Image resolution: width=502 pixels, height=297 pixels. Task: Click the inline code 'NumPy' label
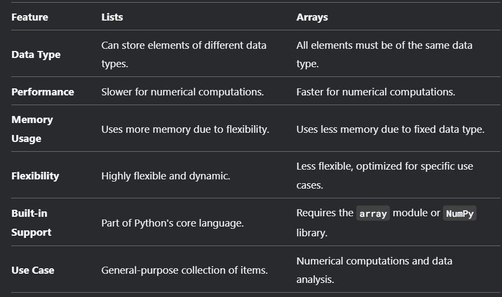click(459, 214)
